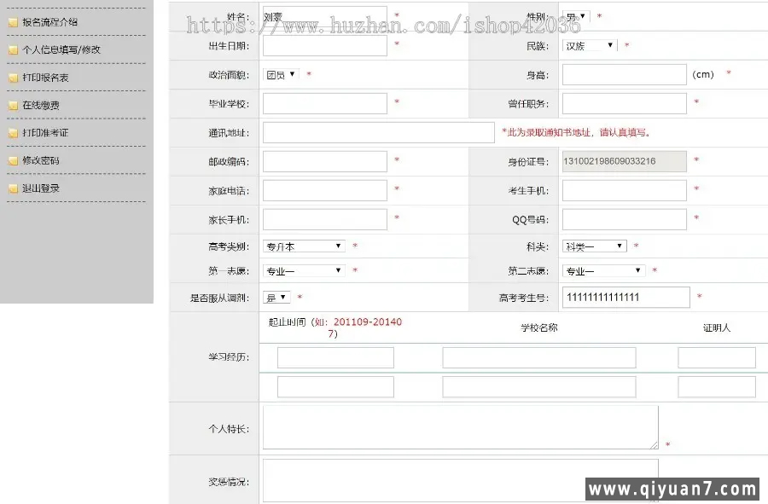This screenshot has width=768, height=504.
Task: Click the 退出登录 sidebar icon
Action: (x=13, y=188)
